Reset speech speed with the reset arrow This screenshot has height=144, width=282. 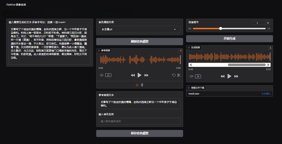268,23
